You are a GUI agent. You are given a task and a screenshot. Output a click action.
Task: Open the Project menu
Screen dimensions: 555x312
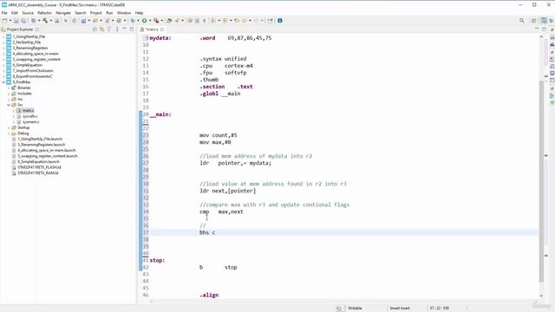tap(96, 13)
